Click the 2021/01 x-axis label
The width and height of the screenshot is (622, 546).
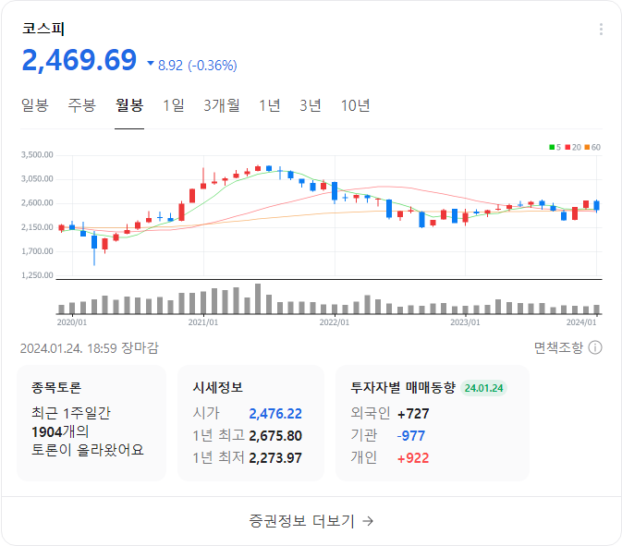203,322
